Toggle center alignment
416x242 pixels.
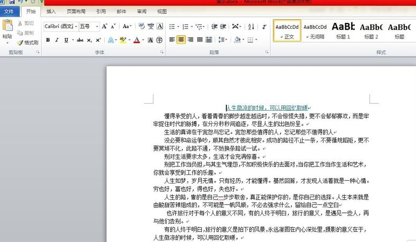click(x=181, y=40)
